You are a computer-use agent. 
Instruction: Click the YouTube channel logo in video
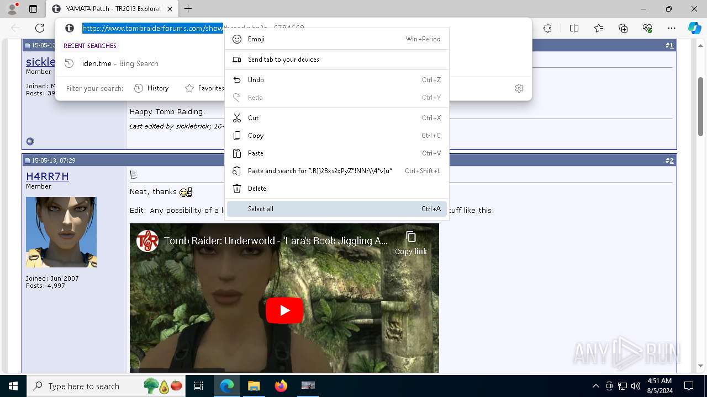click(147, 241)
